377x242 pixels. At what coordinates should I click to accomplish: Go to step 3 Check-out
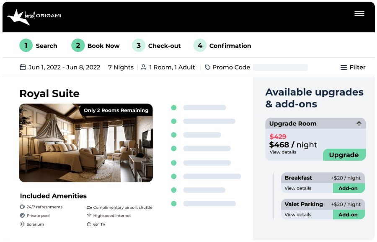[156, 46]
